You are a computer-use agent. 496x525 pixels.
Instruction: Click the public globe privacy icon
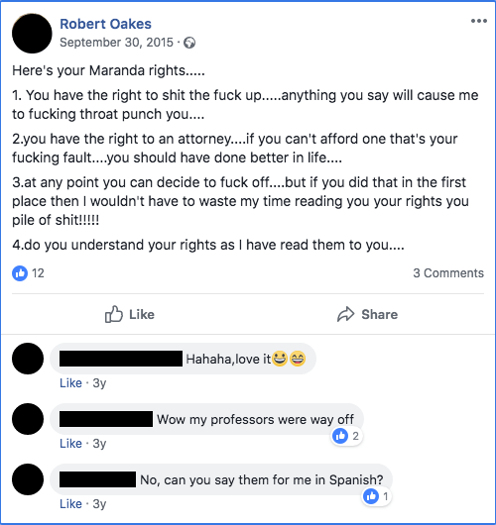pyautogui.click(x=189, y=43)
